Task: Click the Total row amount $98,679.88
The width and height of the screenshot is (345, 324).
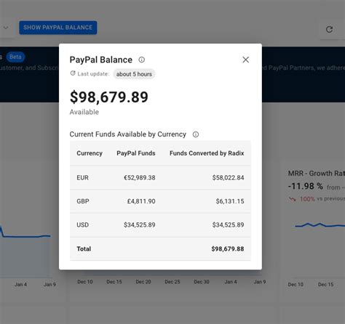Action: [x=228, y=248]
